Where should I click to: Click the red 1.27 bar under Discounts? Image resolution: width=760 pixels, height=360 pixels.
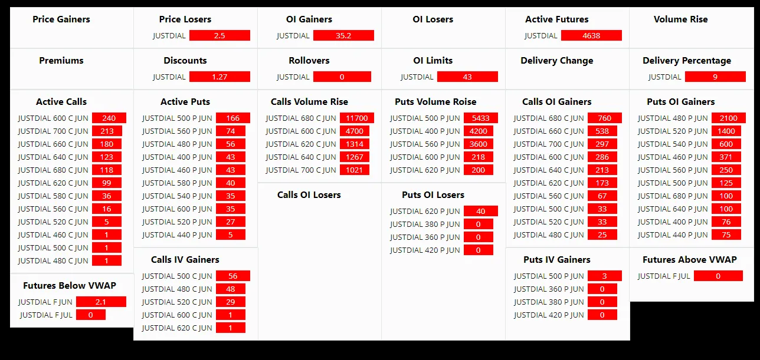click(220, 77)
